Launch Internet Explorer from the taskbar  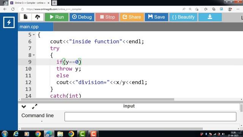(x=16, y=134)
